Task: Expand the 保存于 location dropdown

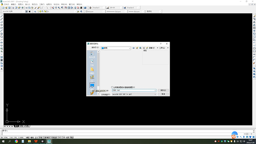Action: coord(116,48)
